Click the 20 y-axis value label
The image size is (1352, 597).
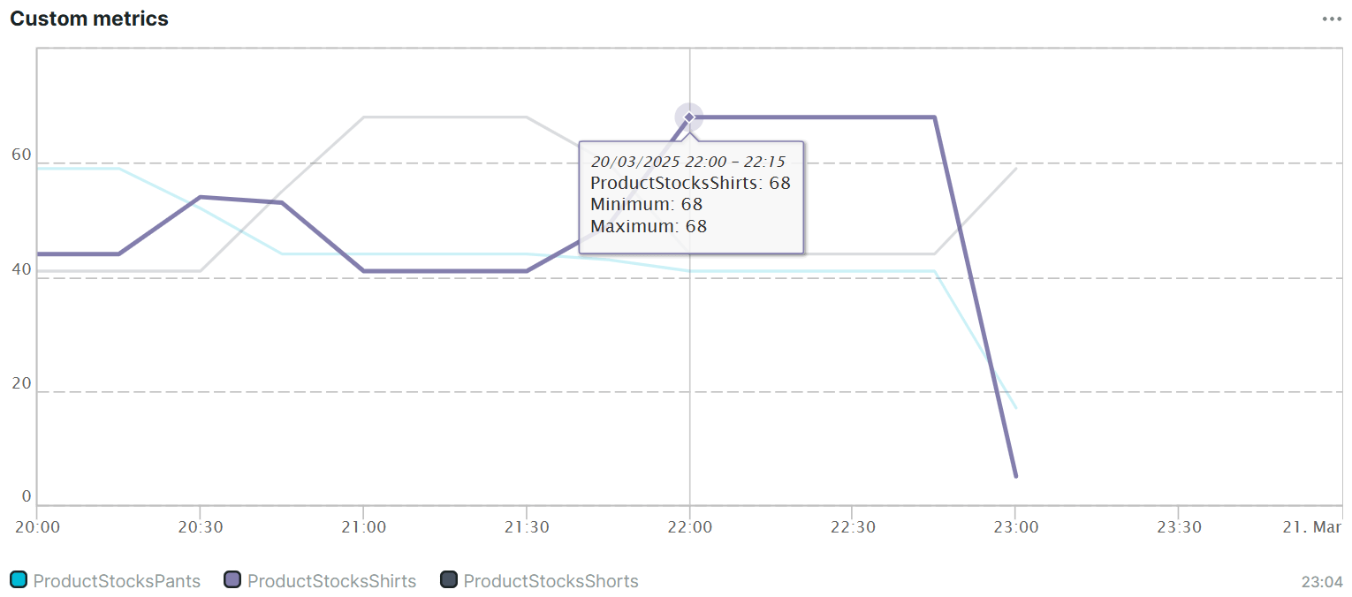[21, 383]
